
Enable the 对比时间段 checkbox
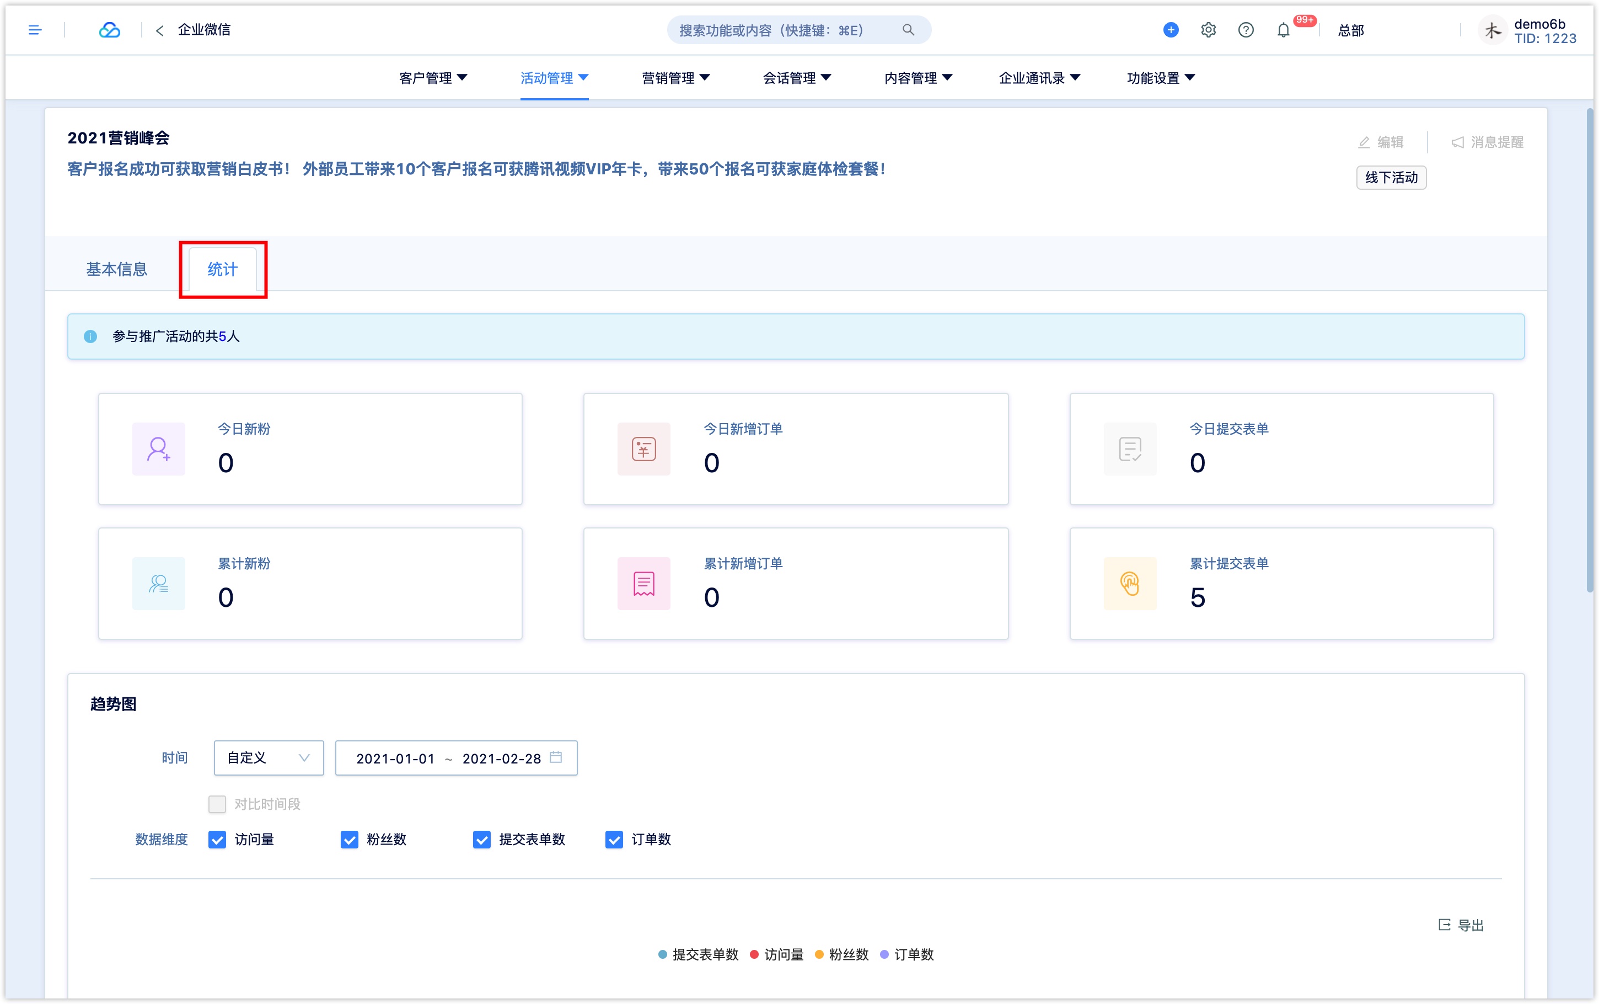(217, 804)
